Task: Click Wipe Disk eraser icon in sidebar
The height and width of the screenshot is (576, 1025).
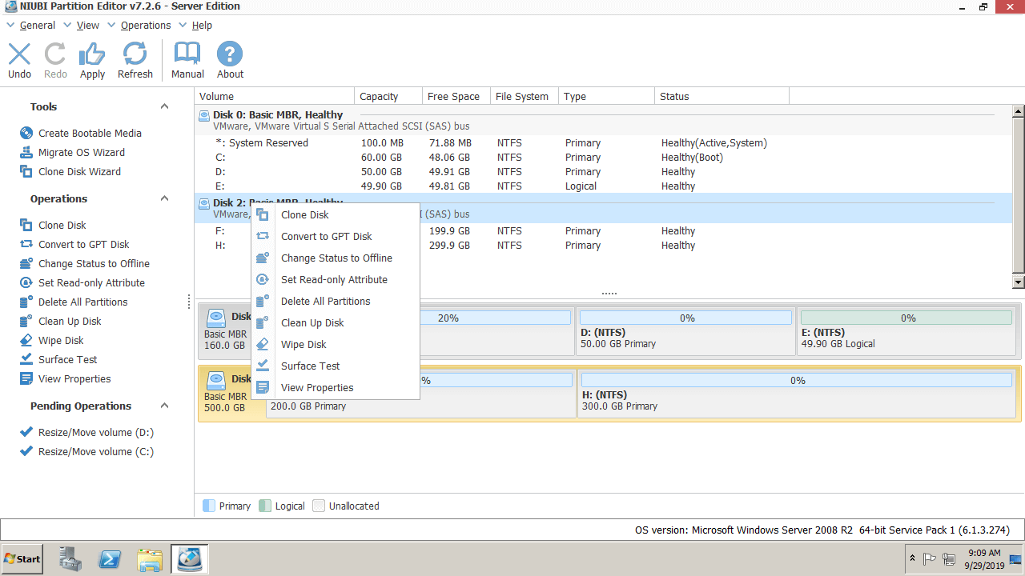Action: 26,341
